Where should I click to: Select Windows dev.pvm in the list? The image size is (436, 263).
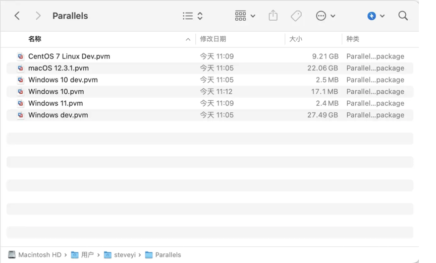58,115
